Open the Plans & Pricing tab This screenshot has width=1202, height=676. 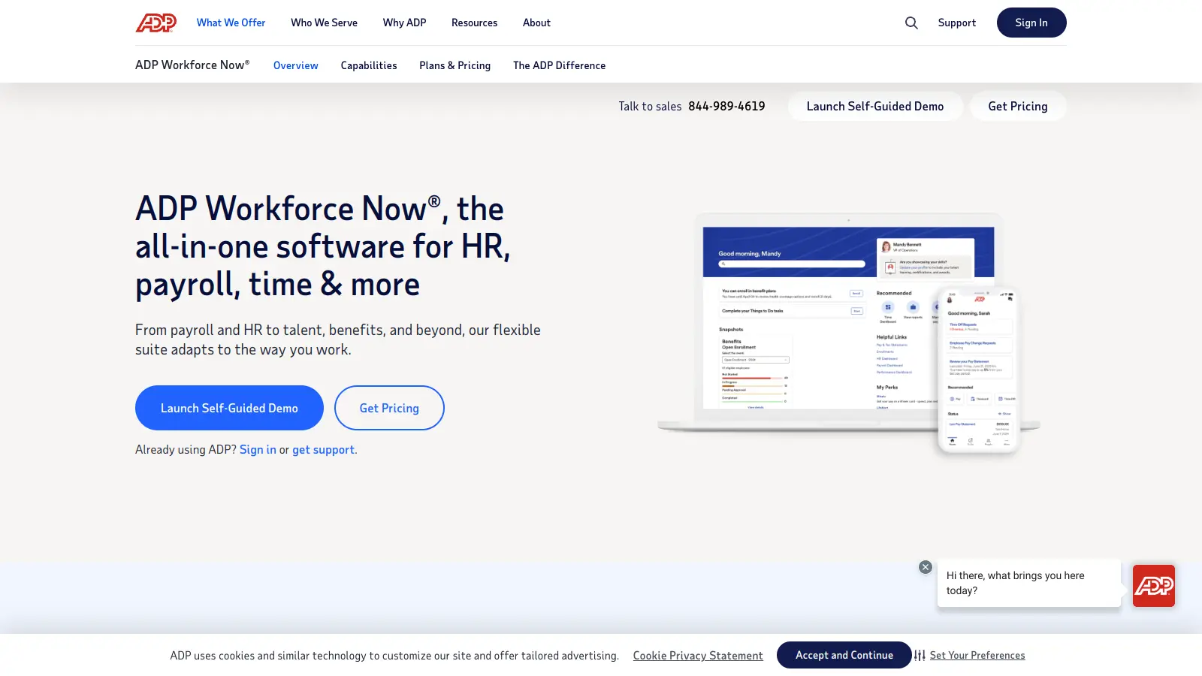tap(455, 65)
